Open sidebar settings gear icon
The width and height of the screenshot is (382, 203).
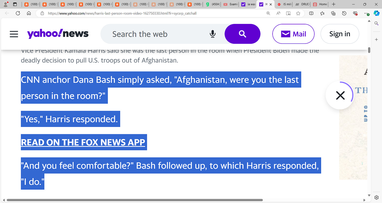[x=376, y=197]
